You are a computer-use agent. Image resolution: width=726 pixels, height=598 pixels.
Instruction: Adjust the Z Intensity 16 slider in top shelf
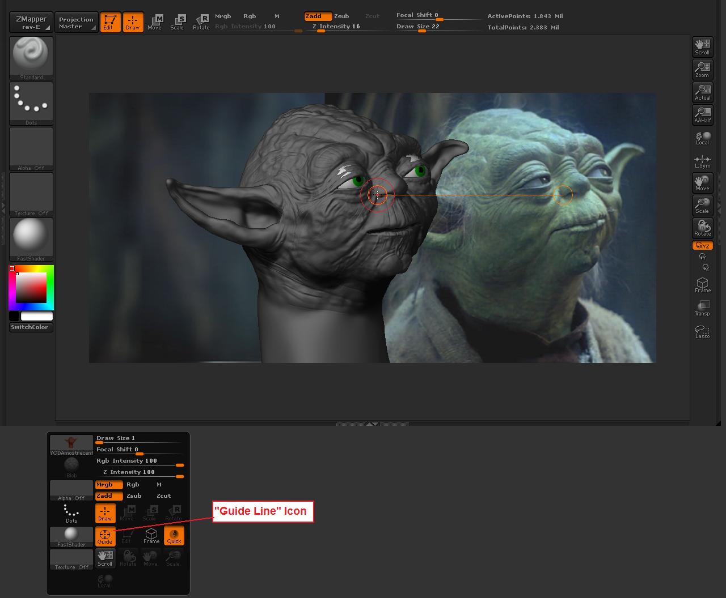tap(340, 27)
